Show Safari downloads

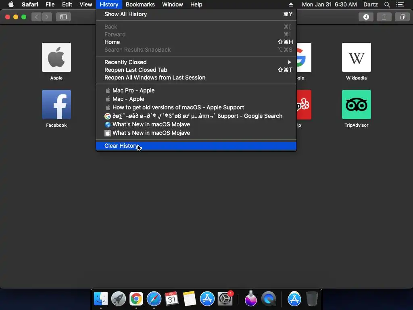[x=366, y=17]
